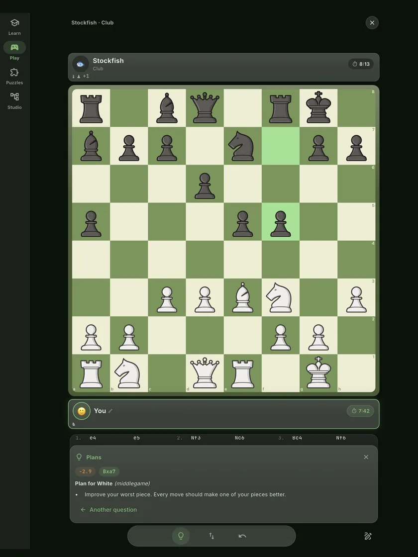Screen dimensions: 418x557
Task: Select the white rook on e1
Action: click(x=243, y=373)
